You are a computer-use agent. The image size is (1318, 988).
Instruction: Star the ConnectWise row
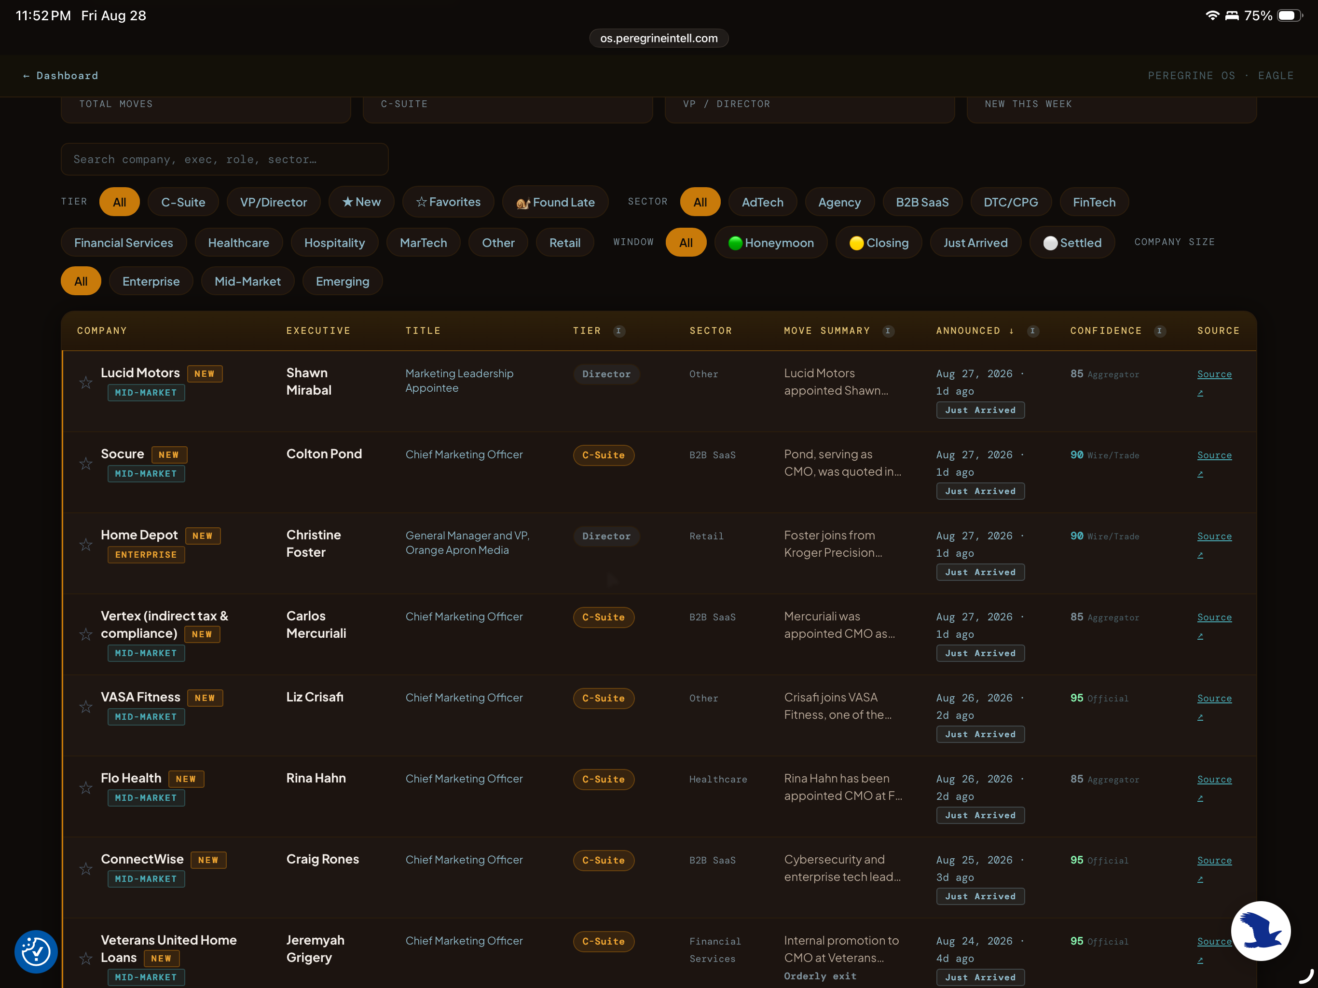[x=86, y=869]
